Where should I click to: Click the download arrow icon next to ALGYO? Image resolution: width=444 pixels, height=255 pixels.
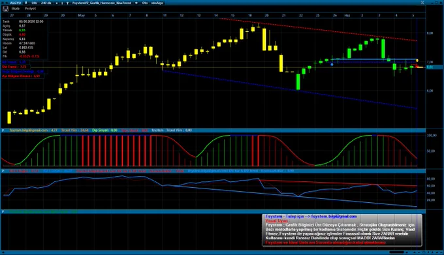(26, 3)
